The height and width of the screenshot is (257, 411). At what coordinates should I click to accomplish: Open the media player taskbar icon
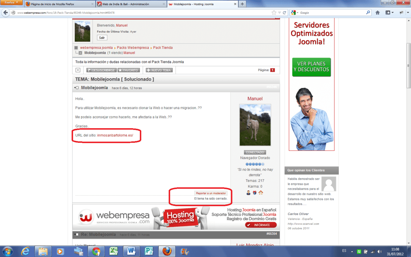(x=60, y=251)
